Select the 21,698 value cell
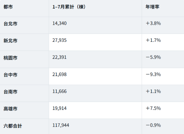 [x=59, y=74]
